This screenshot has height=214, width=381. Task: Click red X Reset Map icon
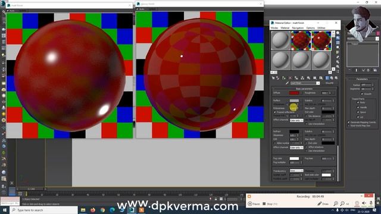click(290, 78)
